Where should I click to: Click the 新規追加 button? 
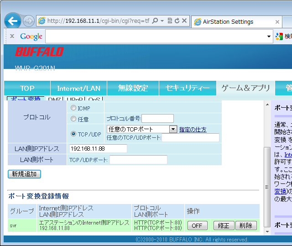point(24,174)
